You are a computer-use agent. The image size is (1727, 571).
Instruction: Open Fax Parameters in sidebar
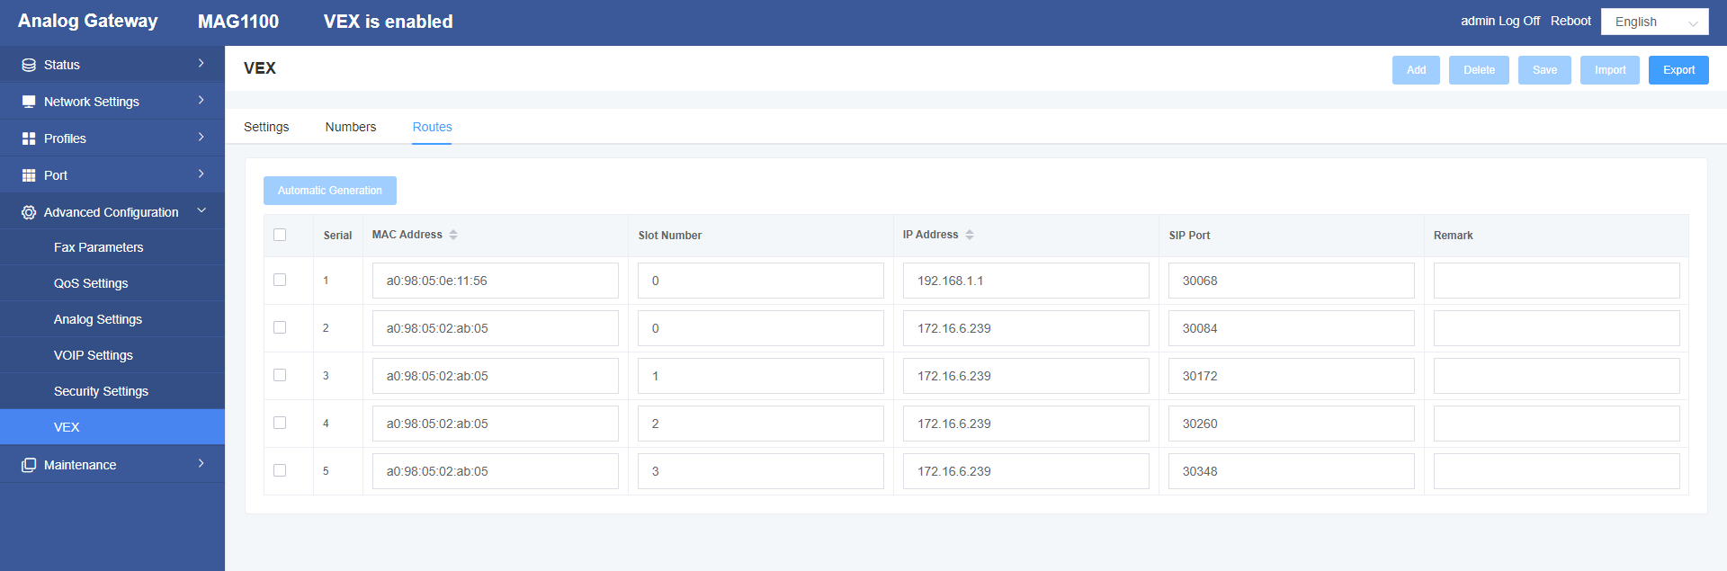tap(112, 247)
